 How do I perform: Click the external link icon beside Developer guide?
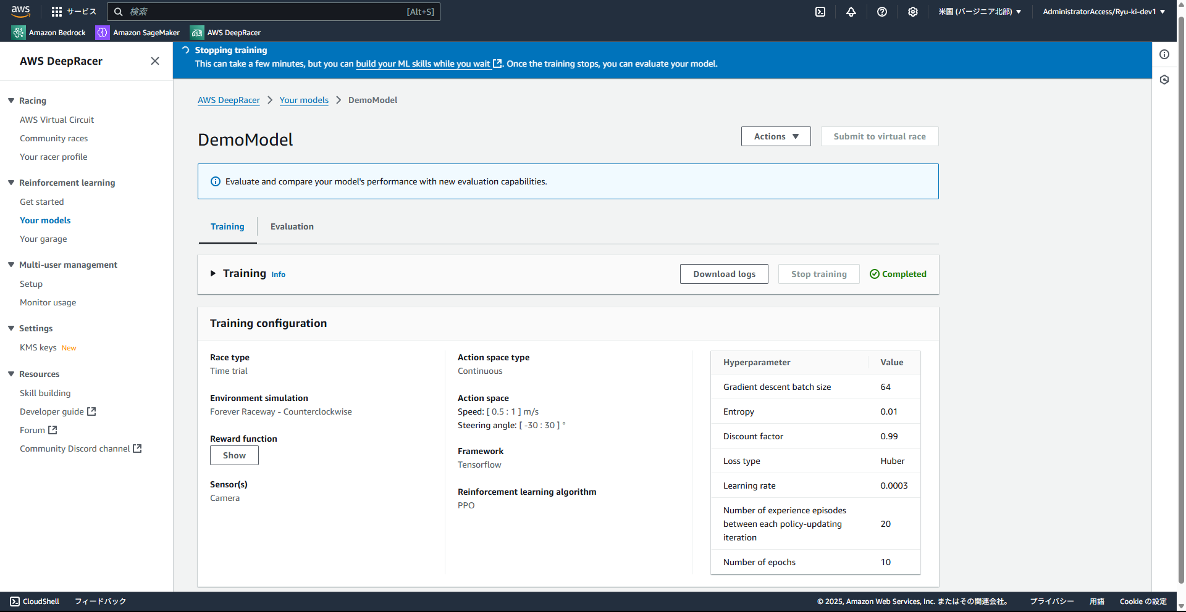[91, 411]
